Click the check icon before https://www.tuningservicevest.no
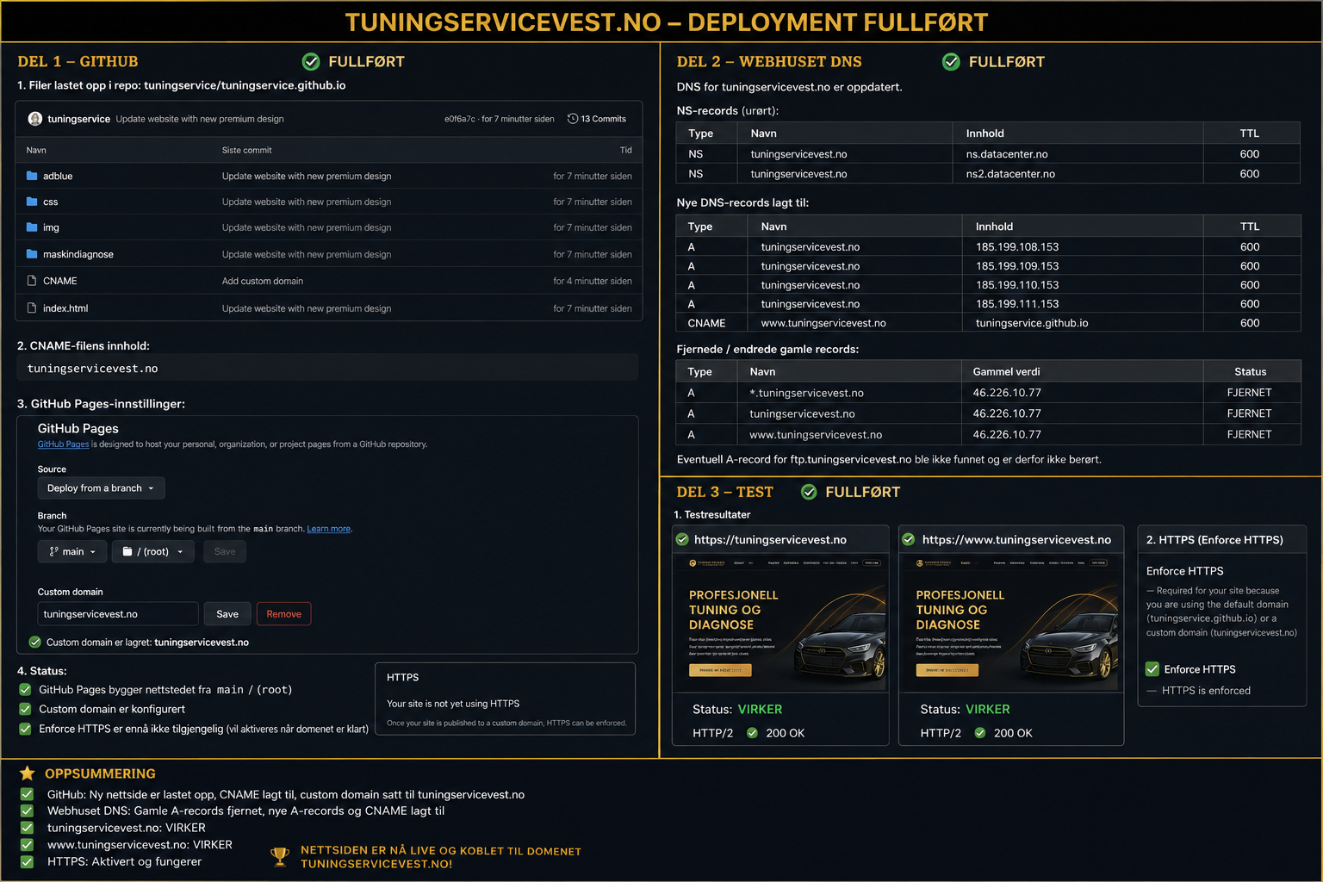Viewport: 1323px width, 882px height. (x=908, y=539)
